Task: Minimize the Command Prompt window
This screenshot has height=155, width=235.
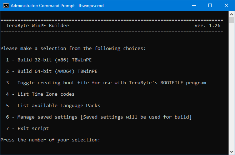Action: pos(194,6)
